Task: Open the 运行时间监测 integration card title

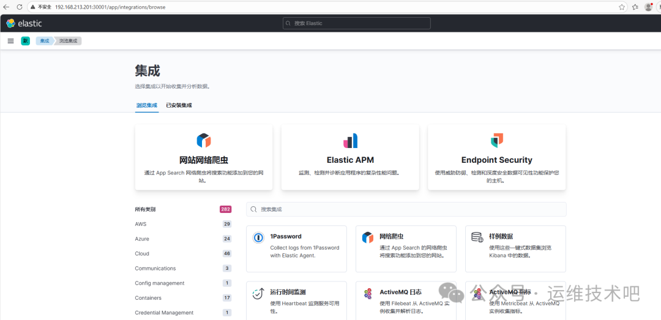Action: [x=288, y=292]
